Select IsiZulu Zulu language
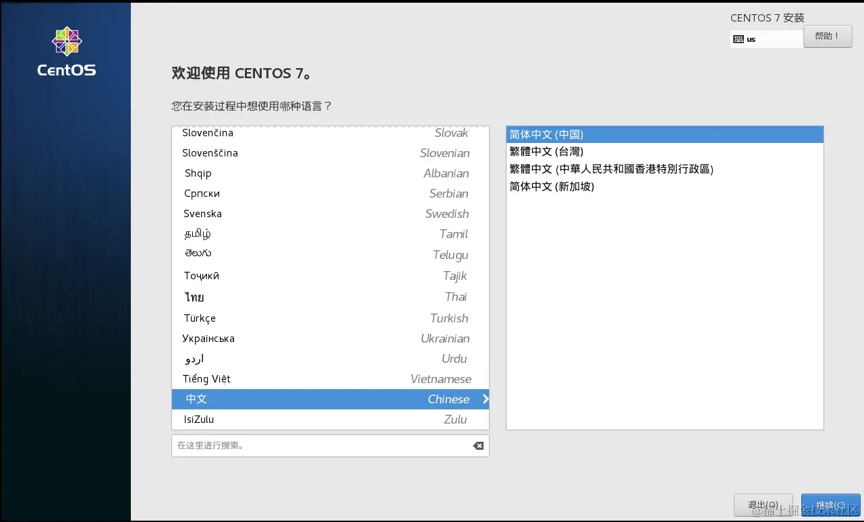Viewport: 864px width, 522px height. point(330,419)
